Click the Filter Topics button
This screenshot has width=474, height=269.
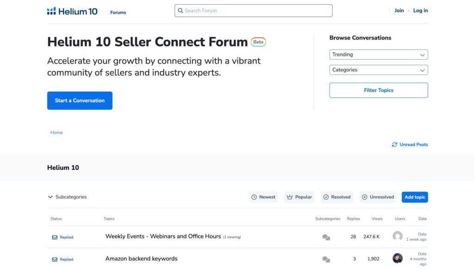(x=378, y=90)
